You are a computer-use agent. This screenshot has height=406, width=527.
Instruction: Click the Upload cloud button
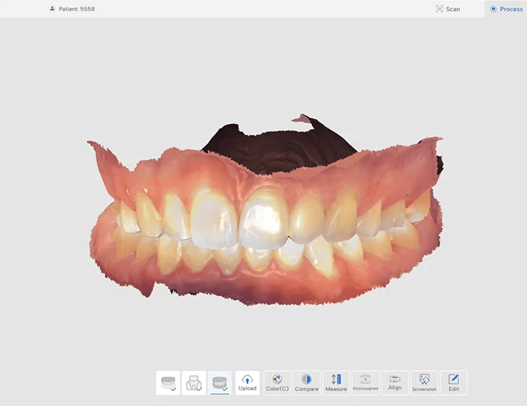click(x=247, y=383)
